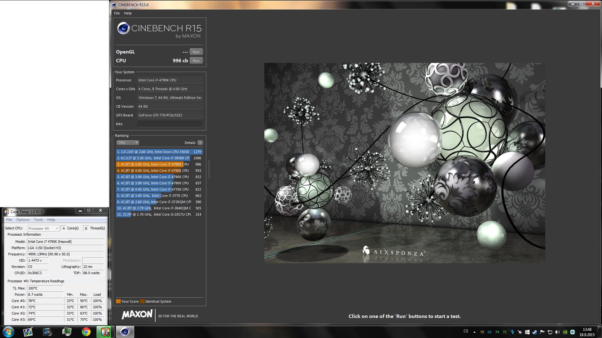Open the CPU ranking type dropdown
Viewport: 602px width, 338px height.
128,143
